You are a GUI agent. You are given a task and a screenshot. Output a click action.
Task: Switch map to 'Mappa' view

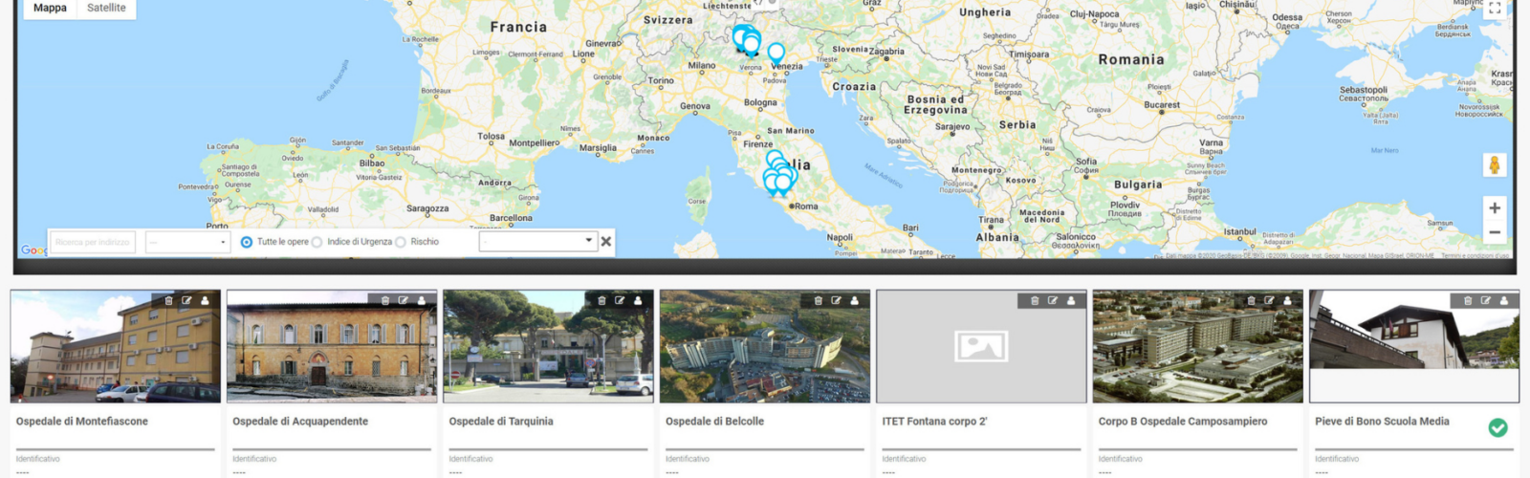pyautogui.click(x=50, y=9)
